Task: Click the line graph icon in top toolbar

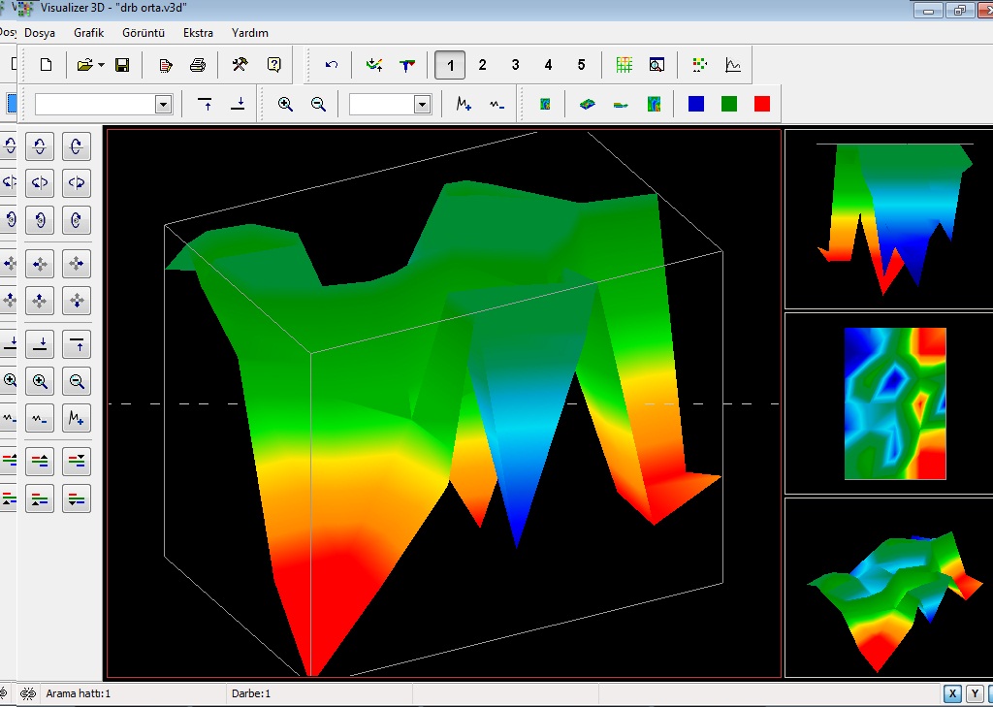Action: pos(733,65)
